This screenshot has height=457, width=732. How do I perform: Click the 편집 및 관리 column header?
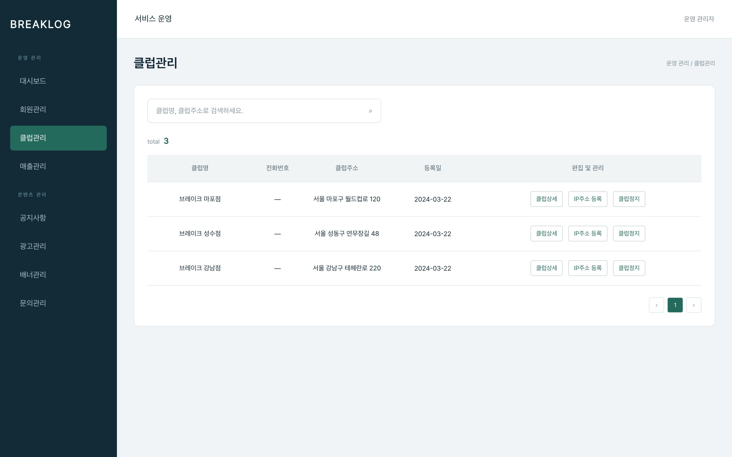587,168
